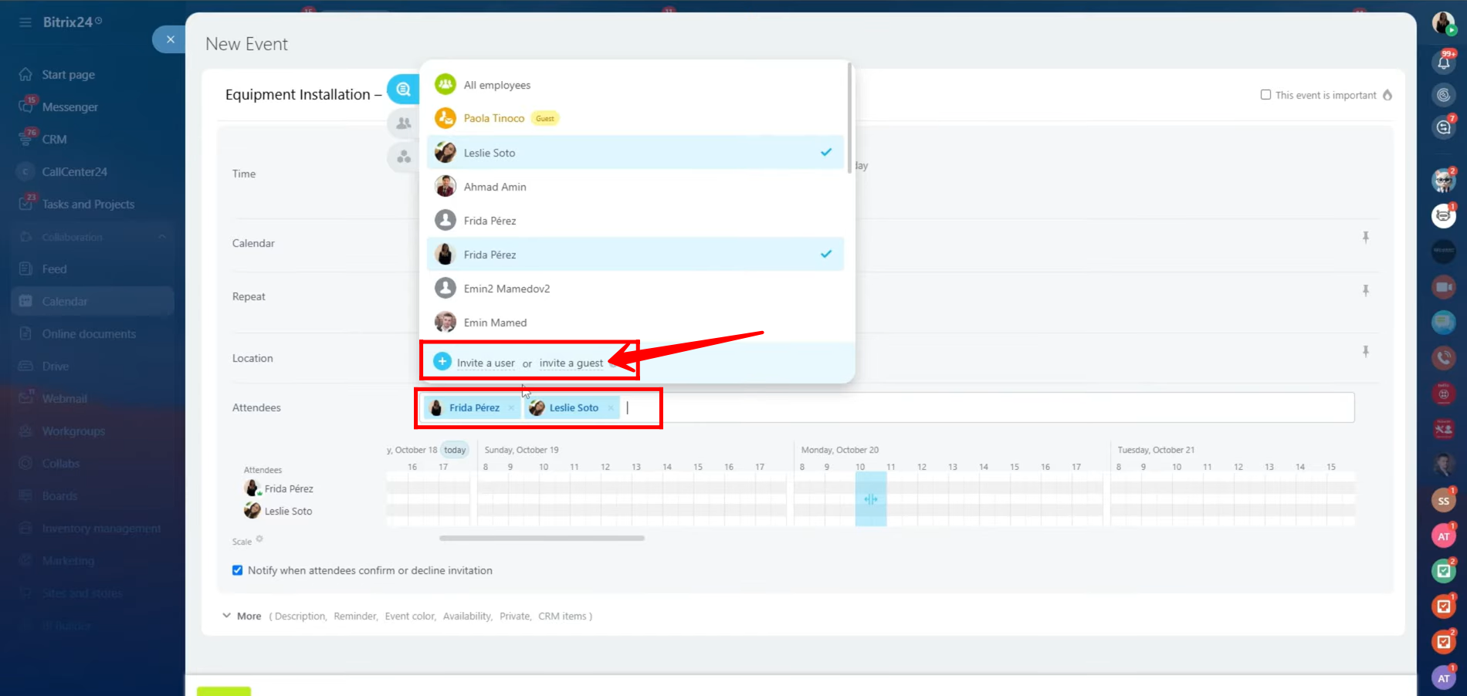
Task: Remove Frida Pérez from attendees
Action: pos(511,408)
